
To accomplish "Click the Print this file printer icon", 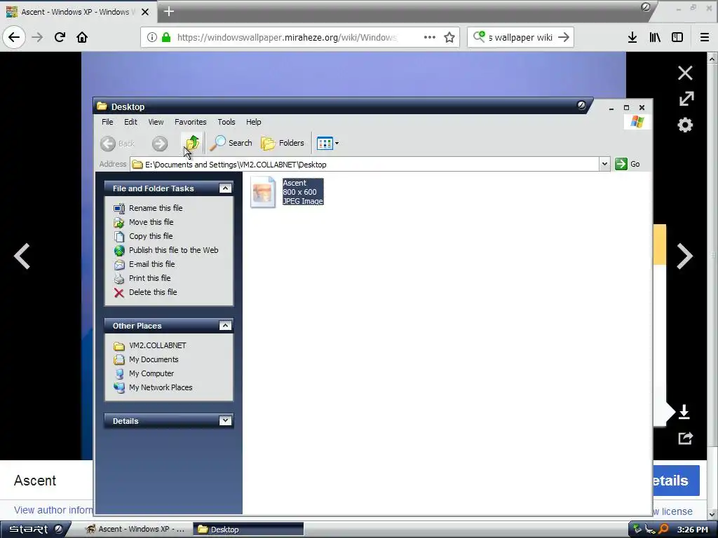I will 119,278.
